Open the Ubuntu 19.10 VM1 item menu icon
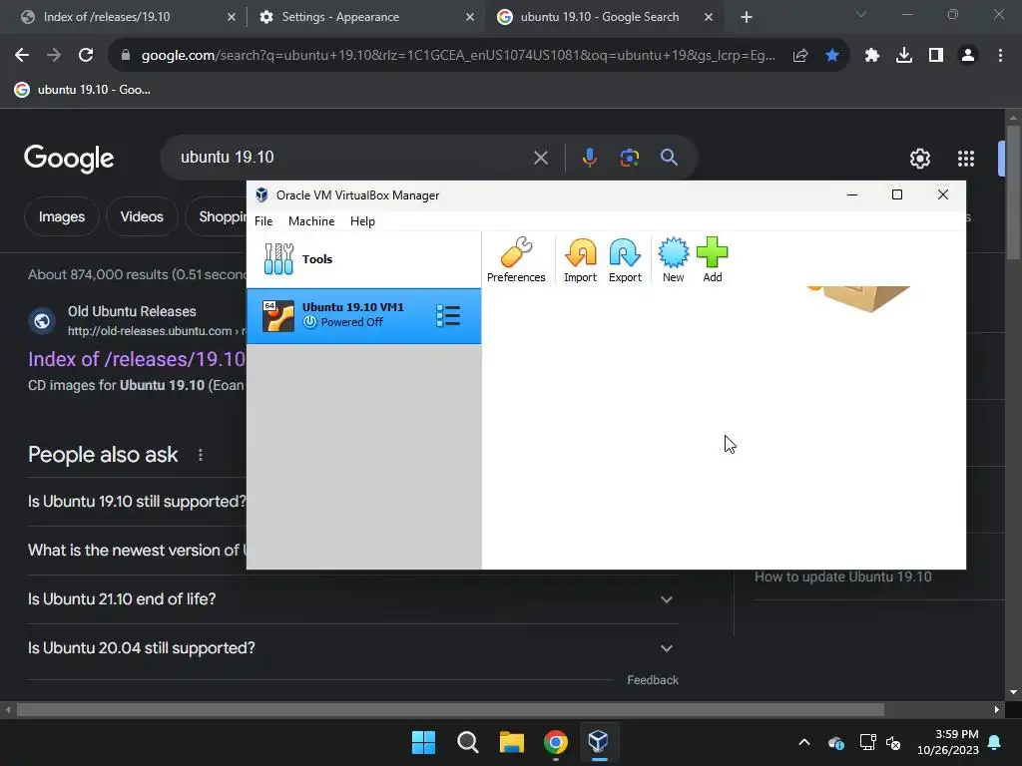 pyautogui.click(x=448, y=316)
